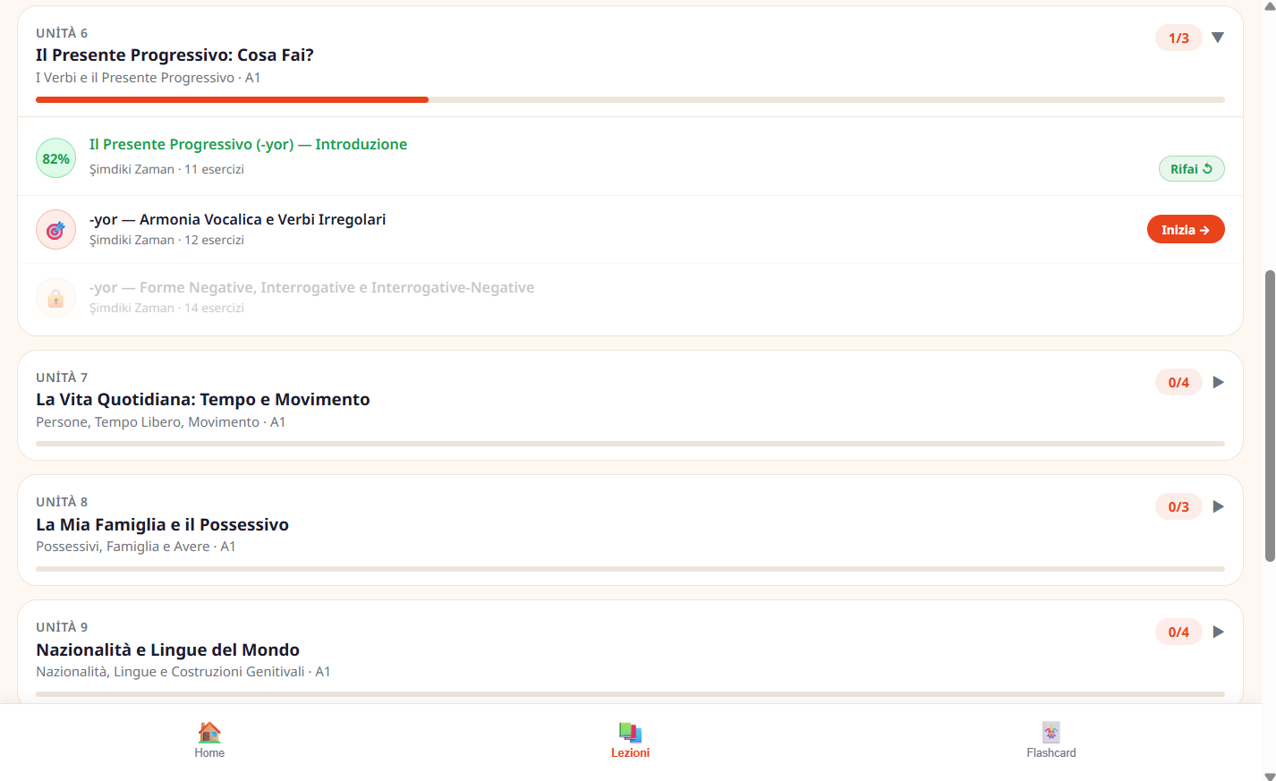Click the lock icon on Forme Negative lesson
Viewport: 1276px width, 781px height.
(55, 298)
